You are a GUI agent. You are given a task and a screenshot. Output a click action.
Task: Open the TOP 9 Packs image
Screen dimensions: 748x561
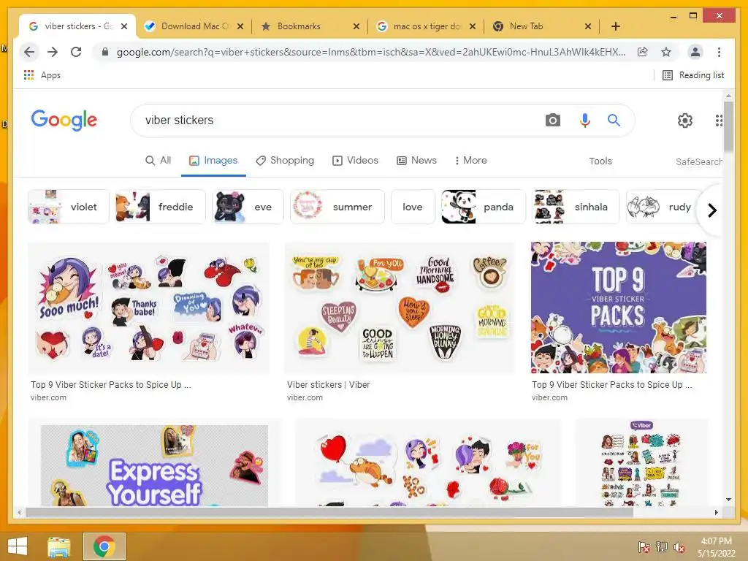click(618, 308)
